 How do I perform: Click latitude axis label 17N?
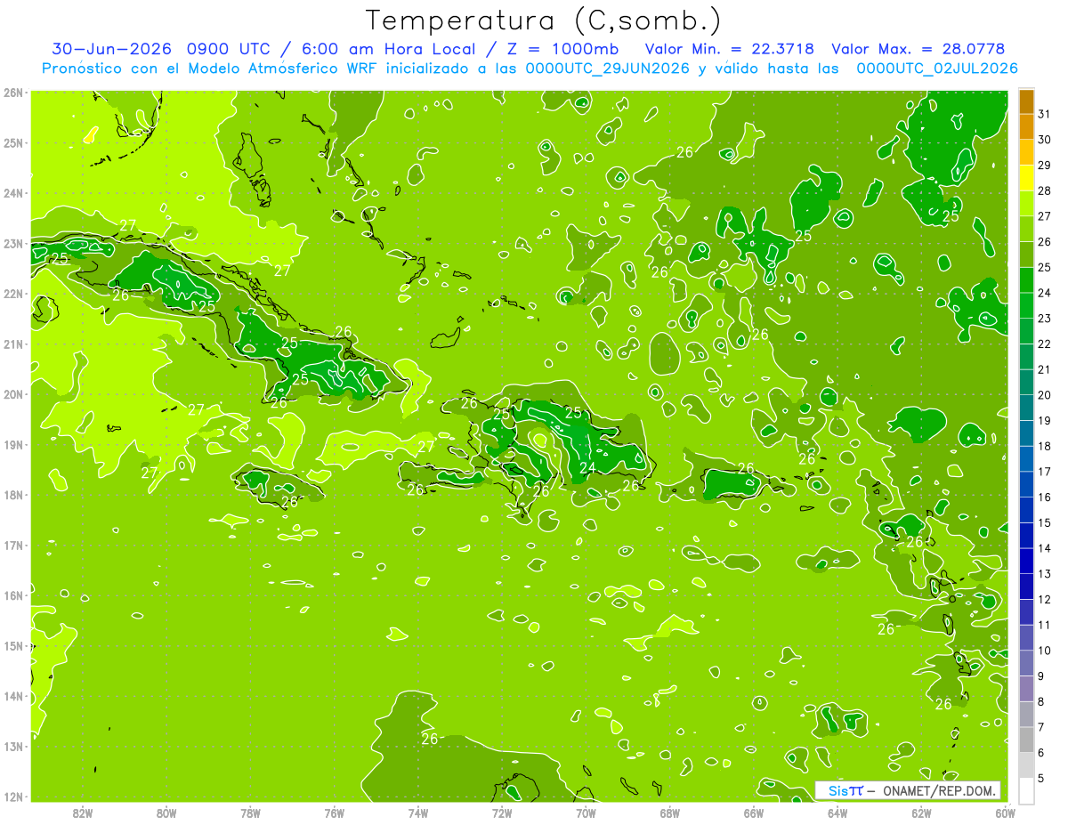(13, 545)
